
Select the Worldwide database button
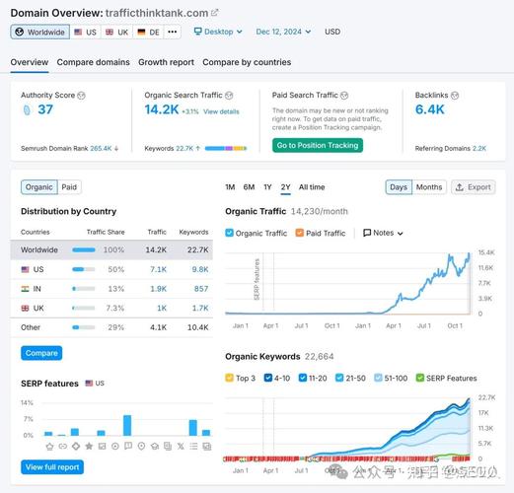(40, 32)
